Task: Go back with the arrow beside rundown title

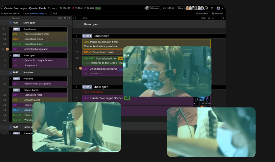Action: [x=2, y=8]
